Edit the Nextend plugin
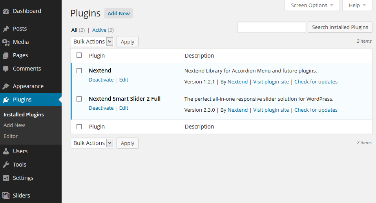 point(124,80)
